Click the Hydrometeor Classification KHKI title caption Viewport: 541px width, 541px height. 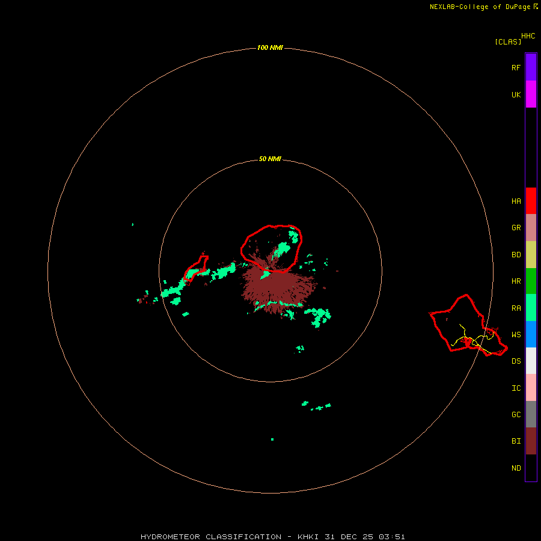272,537
